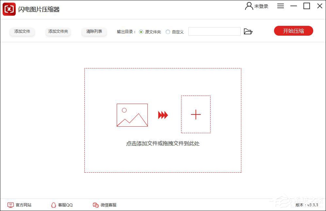Click 添加文件夹 to add a folder
The height and width of the screenshot is (211, 326).
tap(58, 31)
